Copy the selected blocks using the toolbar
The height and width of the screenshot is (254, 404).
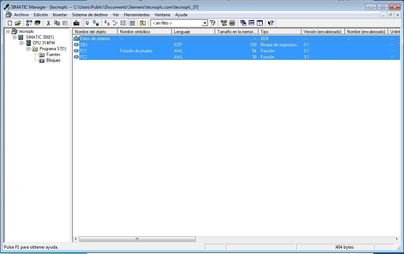pyautogui.click(x=57, y=23)
